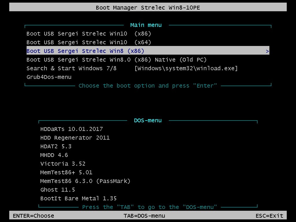296x222 pixels.
Task: Select Boot USB Sergei Strelec Win10 (x86)
Action: [x=88, y=34]
